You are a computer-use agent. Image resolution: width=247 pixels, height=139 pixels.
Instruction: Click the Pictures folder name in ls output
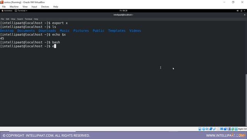coord(81,31)
